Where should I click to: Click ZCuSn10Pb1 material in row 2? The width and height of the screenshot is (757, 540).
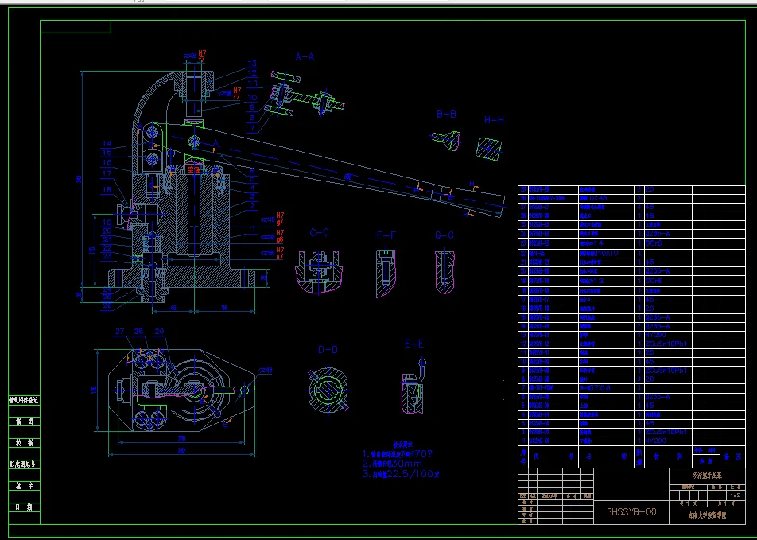pyautogui.click(x=666, y=432)
